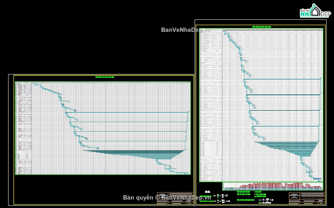Viewport: 334px width, 208px height.
Task: Click the cyan bars at left chart's end
Action: [x=183, y=173]
